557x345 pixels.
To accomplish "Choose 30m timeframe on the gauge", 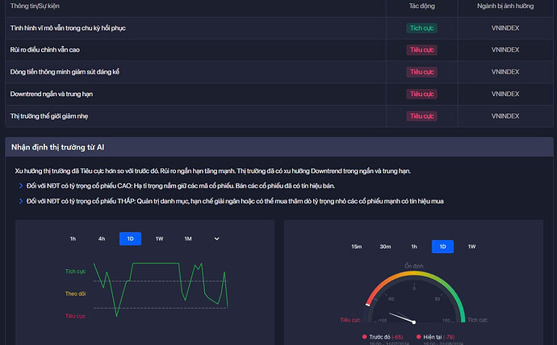I will click(x=385, y=246).
